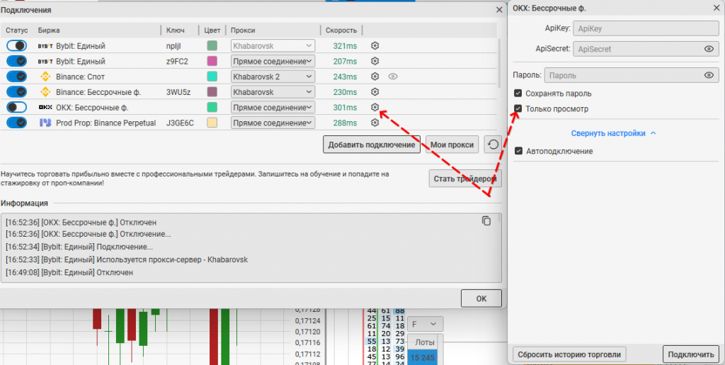Click the Bybit logo in the npljl row
The image size is (725, 365).
click(x=45, y=46)
